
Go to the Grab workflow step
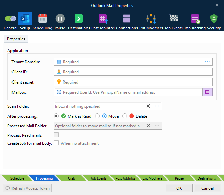[71, 178]
